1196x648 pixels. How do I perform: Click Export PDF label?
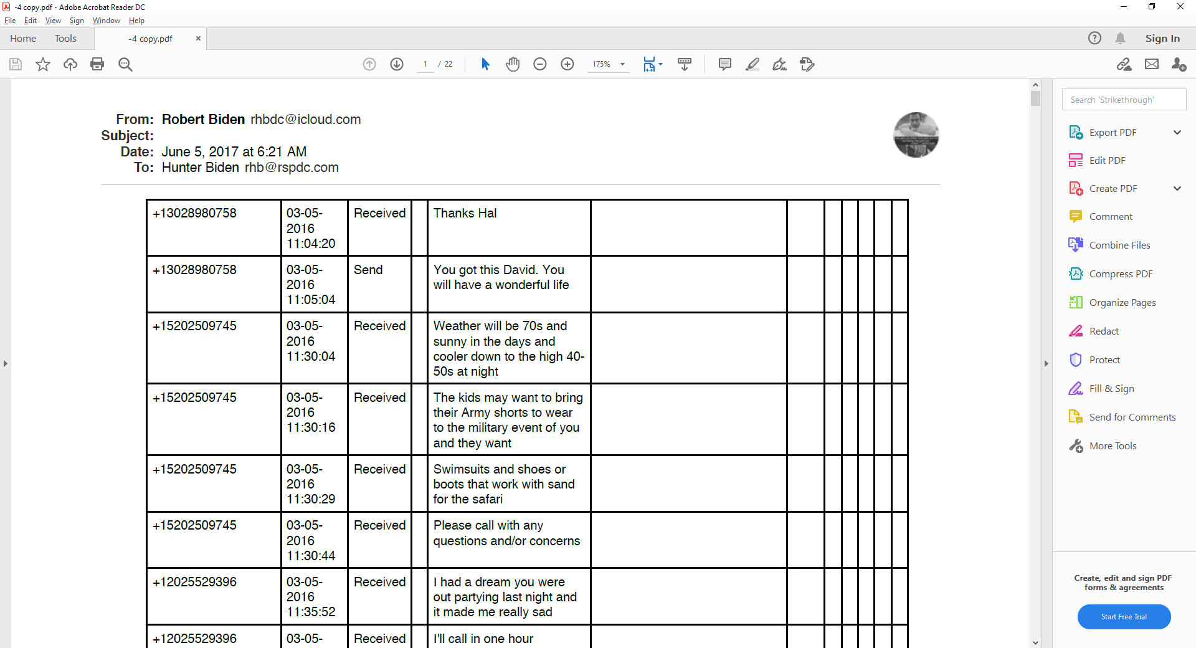(1113, 132)
